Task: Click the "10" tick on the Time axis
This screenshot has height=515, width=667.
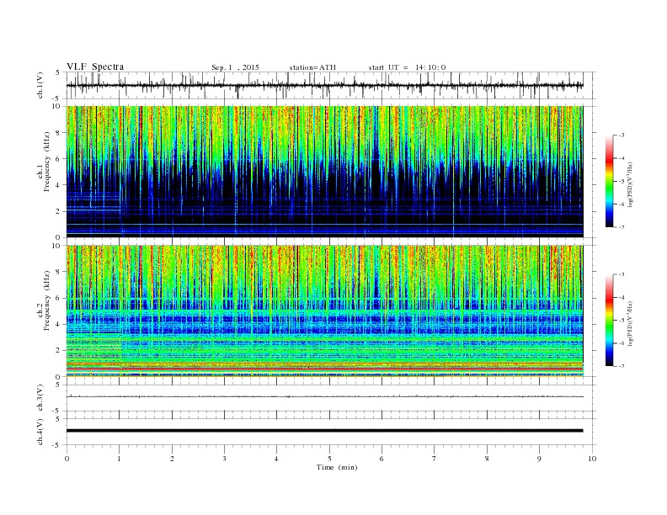Action: [592, 459]
